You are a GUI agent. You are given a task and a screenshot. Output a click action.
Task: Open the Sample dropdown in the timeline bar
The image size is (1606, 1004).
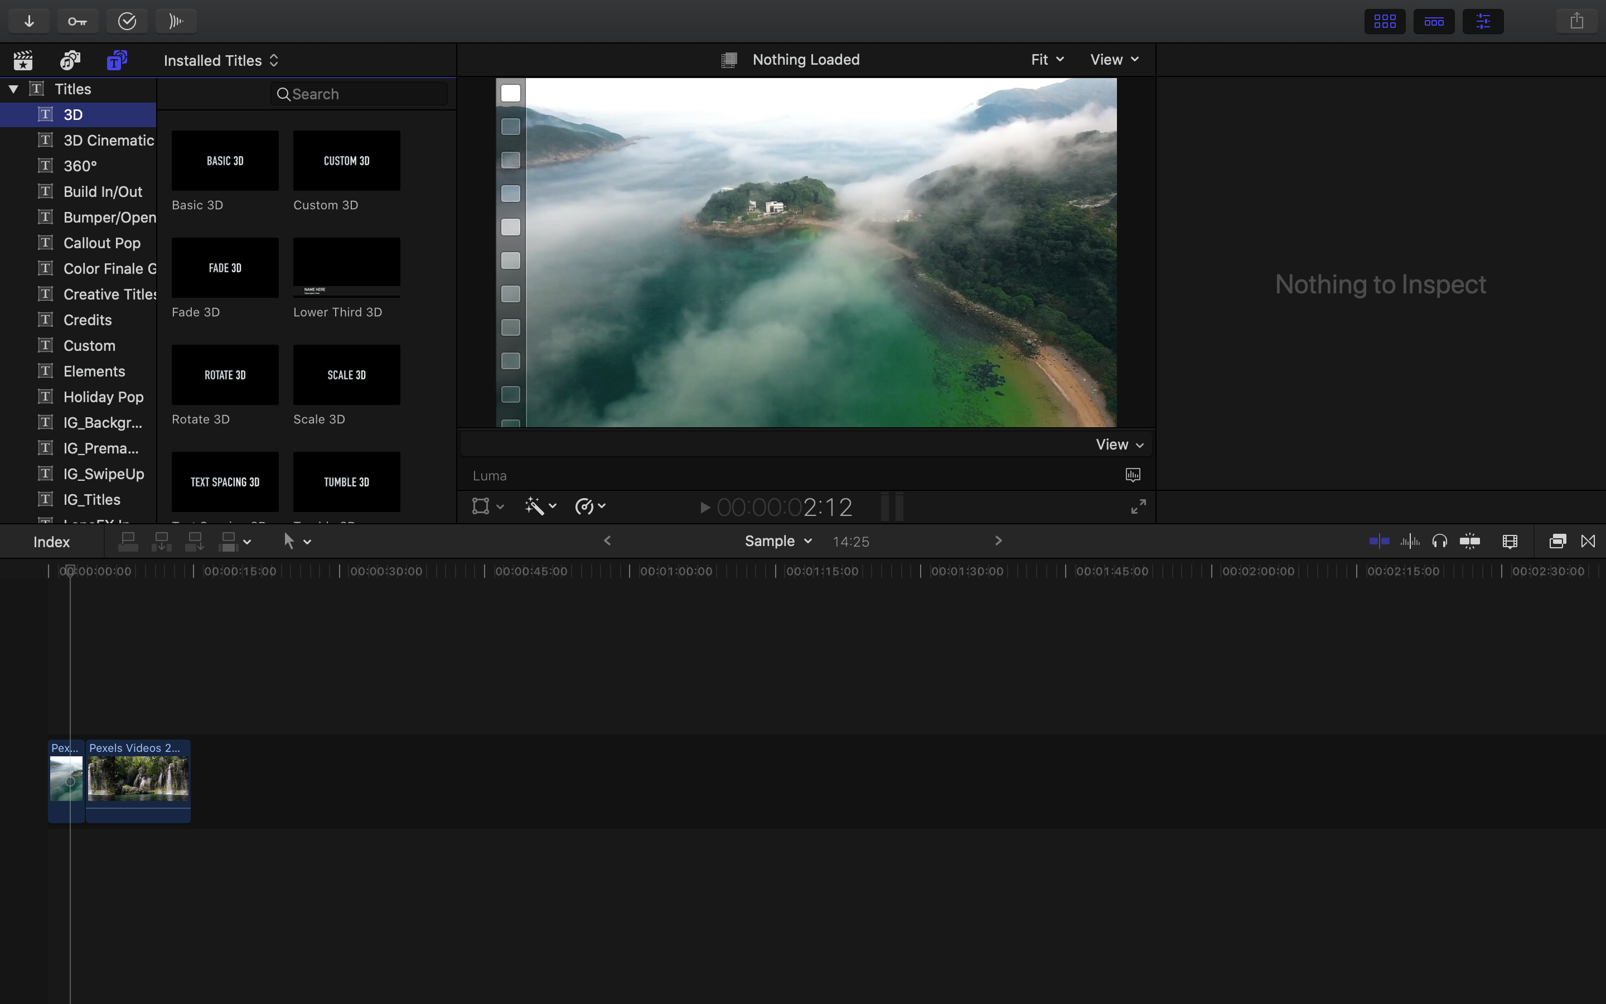coord(777,540)
